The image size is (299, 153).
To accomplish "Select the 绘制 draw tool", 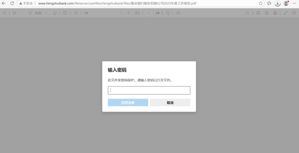I will tap(35, 13).
